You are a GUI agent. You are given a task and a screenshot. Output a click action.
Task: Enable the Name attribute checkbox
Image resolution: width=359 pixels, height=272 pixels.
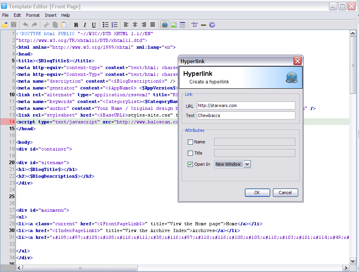[x=190, y=142]
